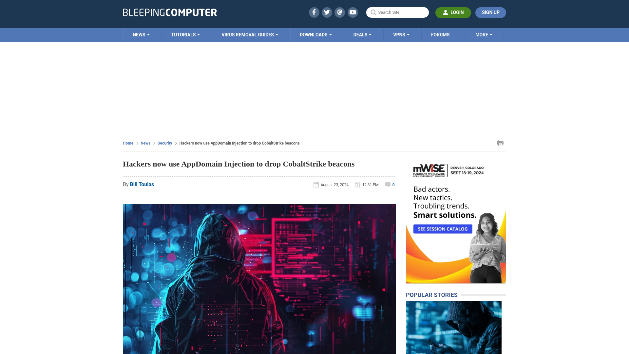
Task: Click the calendar date icon
Action: [x=316, y=185]
